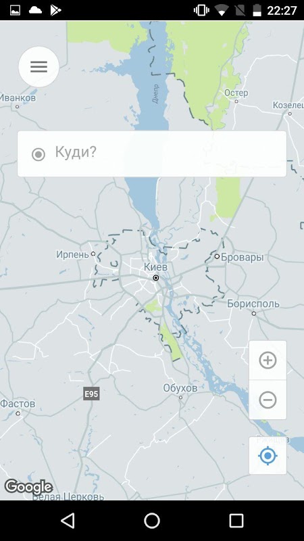Tap the 'Куди?' destination search field
304x541 pixels.
[x=151, y=154]
